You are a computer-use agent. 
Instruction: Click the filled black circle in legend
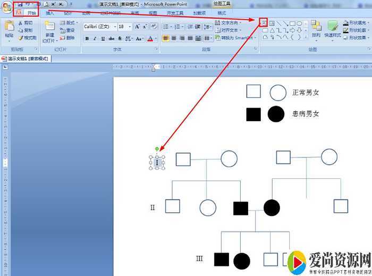click(x=276, y=114)
